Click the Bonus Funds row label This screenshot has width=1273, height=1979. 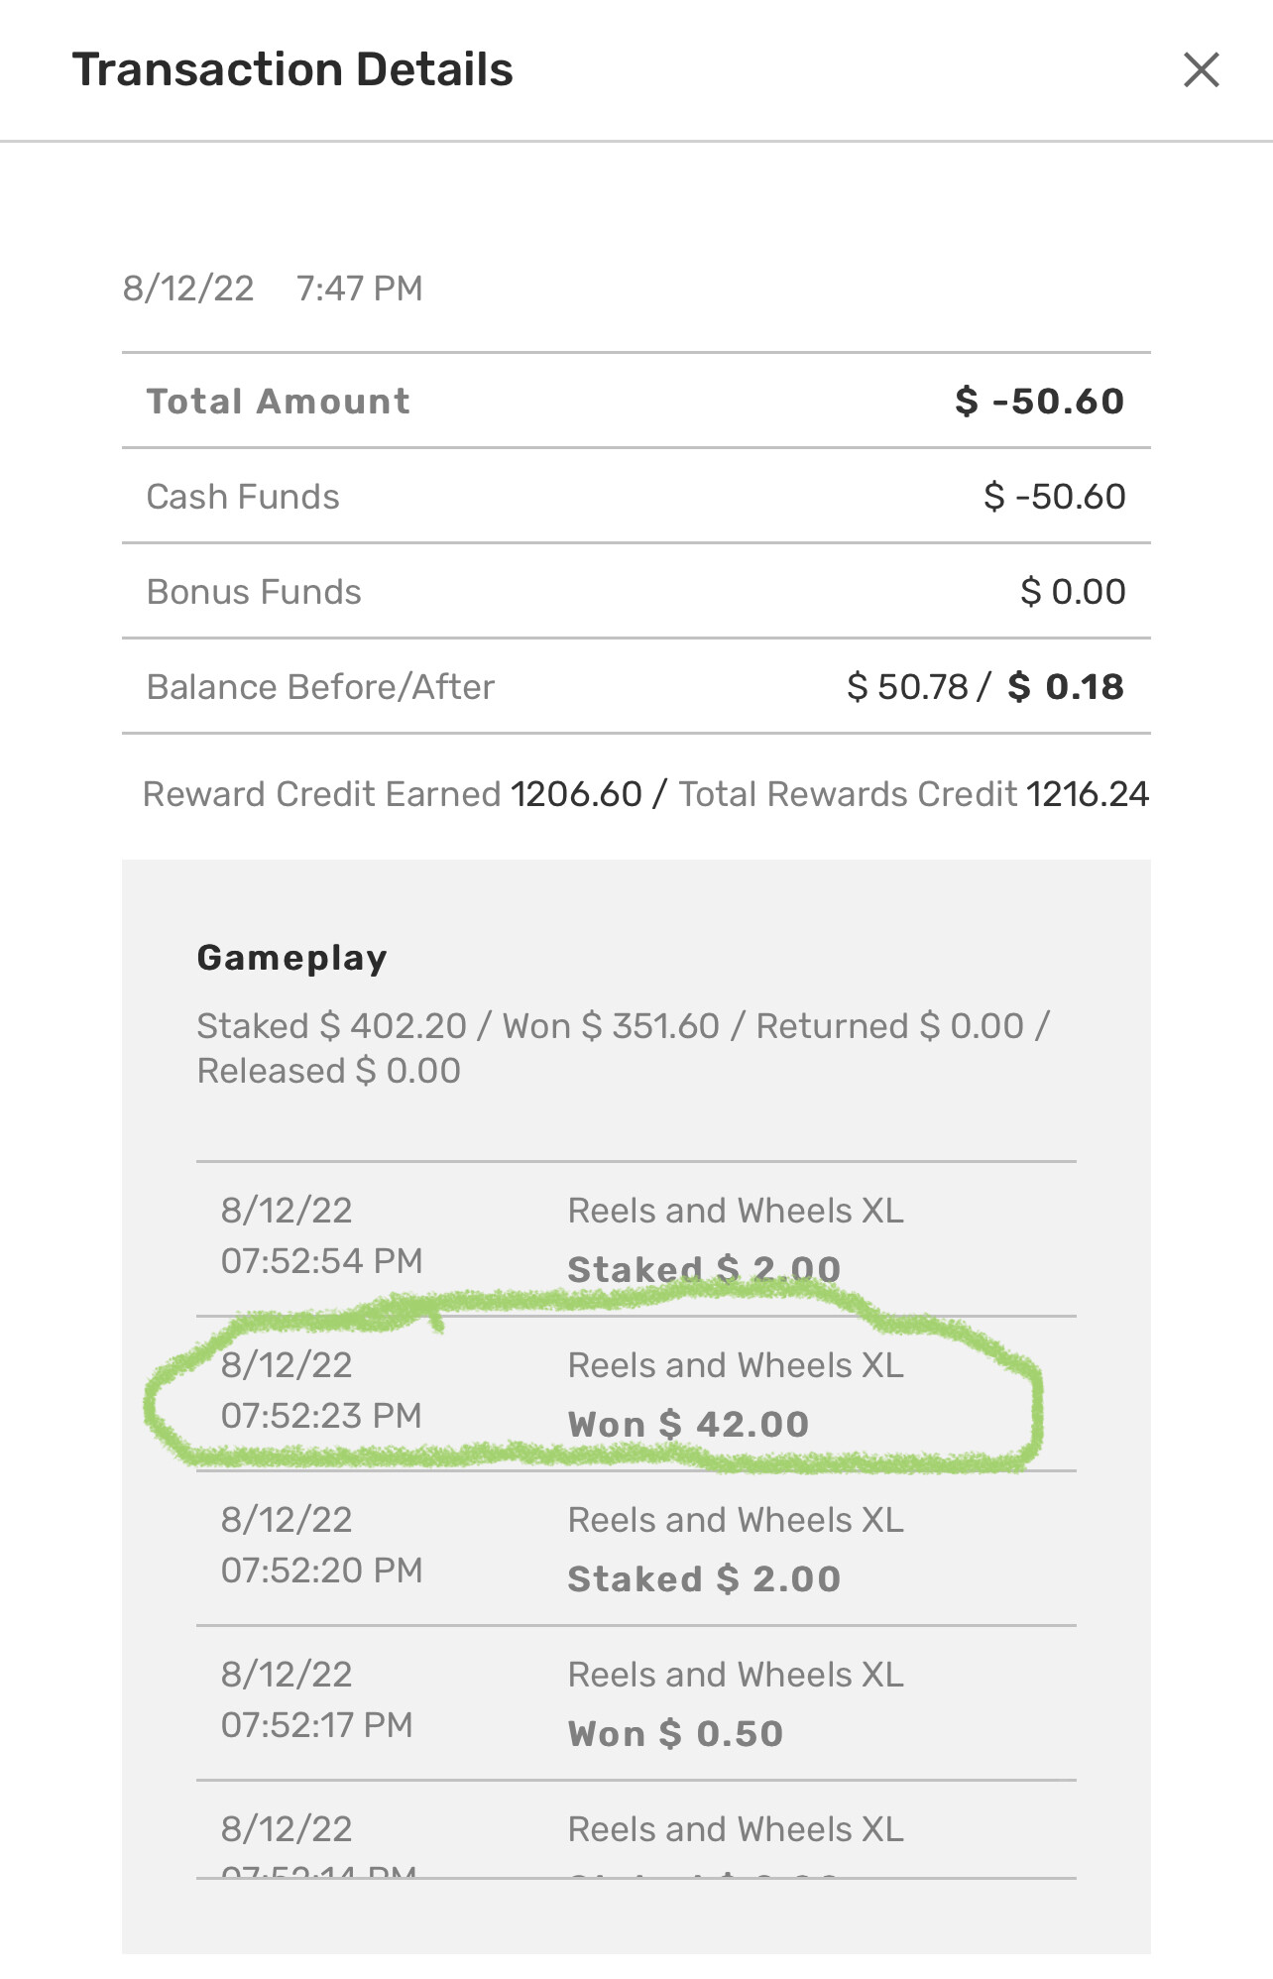click(254, 592)
